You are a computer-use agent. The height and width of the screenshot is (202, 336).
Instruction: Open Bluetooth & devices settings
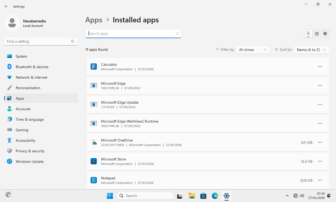(x=32, y=67)
